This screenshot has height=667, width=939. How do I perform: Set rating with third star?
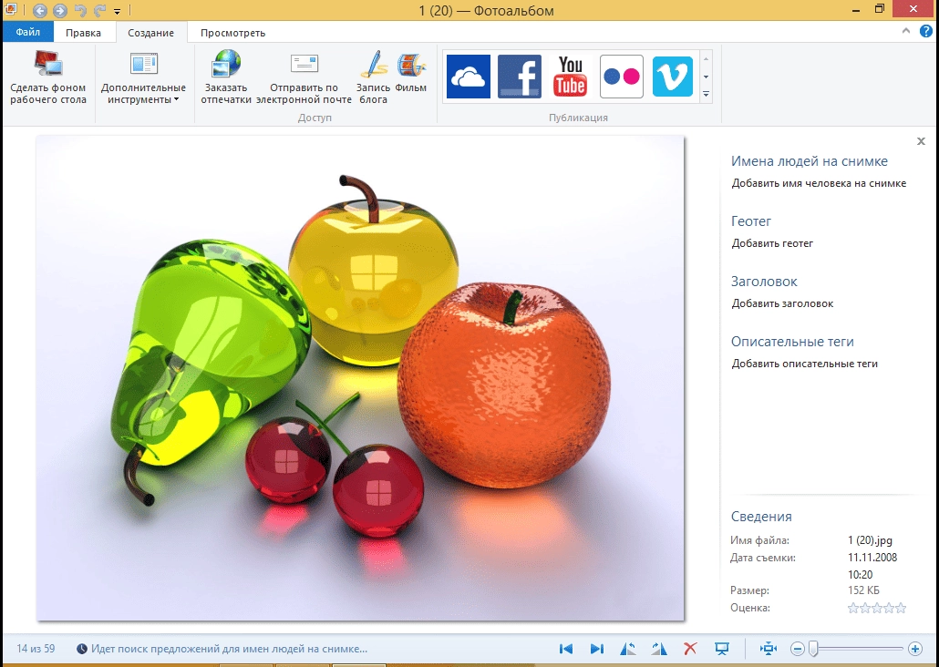click(x=877, y=609)
